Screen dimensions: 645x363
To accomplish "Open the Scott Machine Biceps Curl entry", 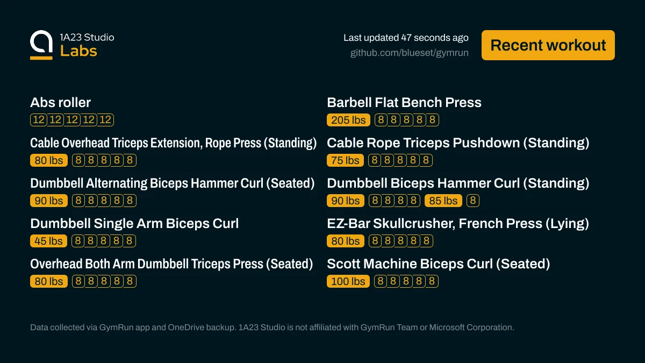I will pos(438,264).
